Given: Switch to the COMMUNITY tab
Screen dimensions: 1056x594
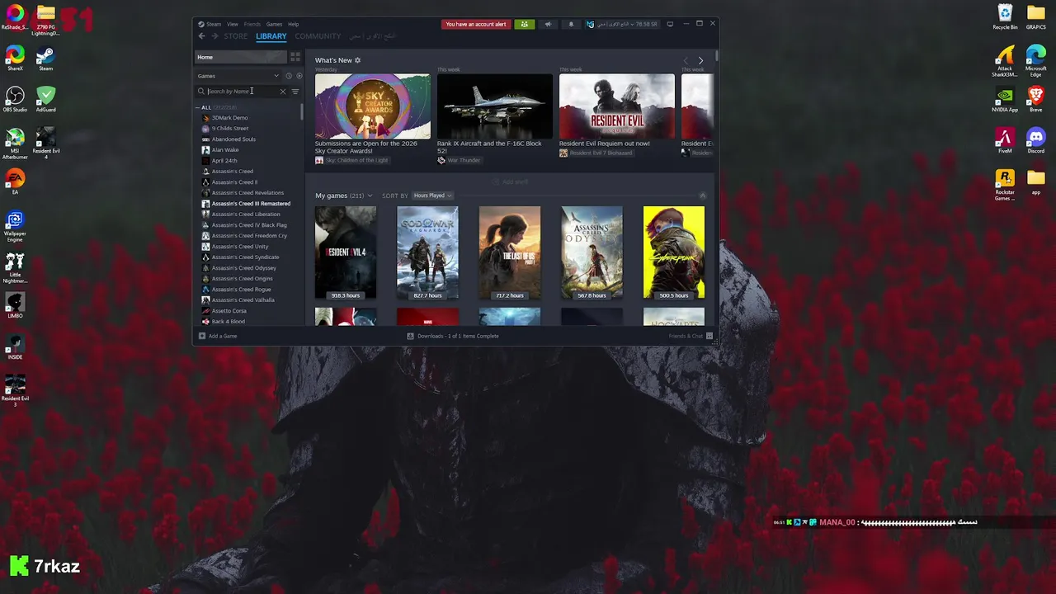Looking at the screenshot, I should click(x=318, y=36).
